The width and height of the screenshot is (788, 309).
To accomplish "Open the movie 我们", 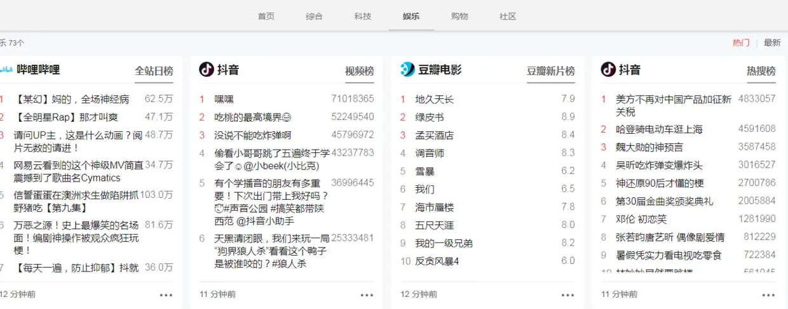I will click(425, 189).
